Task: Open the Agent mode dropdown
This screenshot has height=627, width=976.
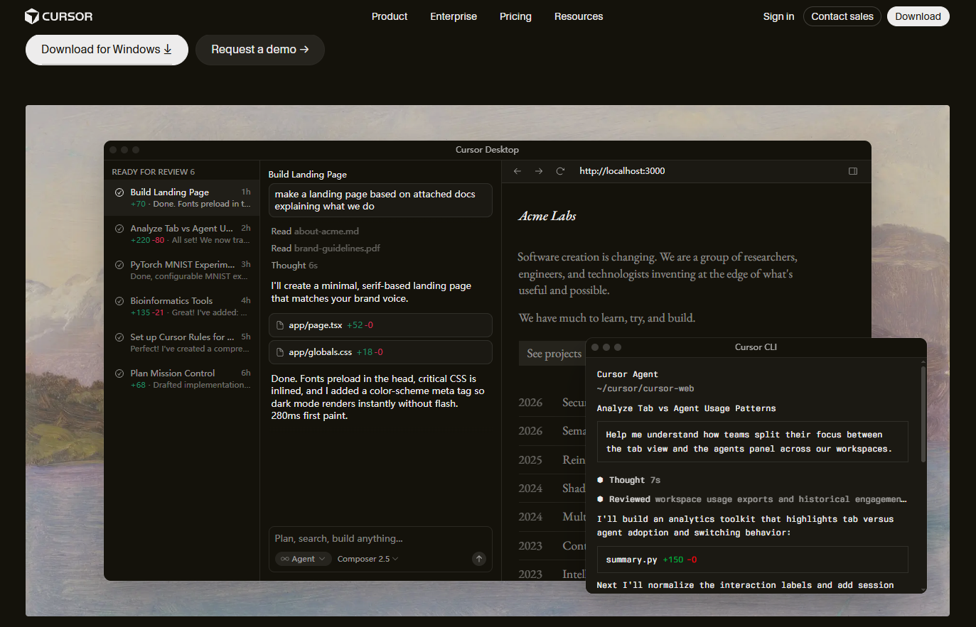Action: pos(304,559)
